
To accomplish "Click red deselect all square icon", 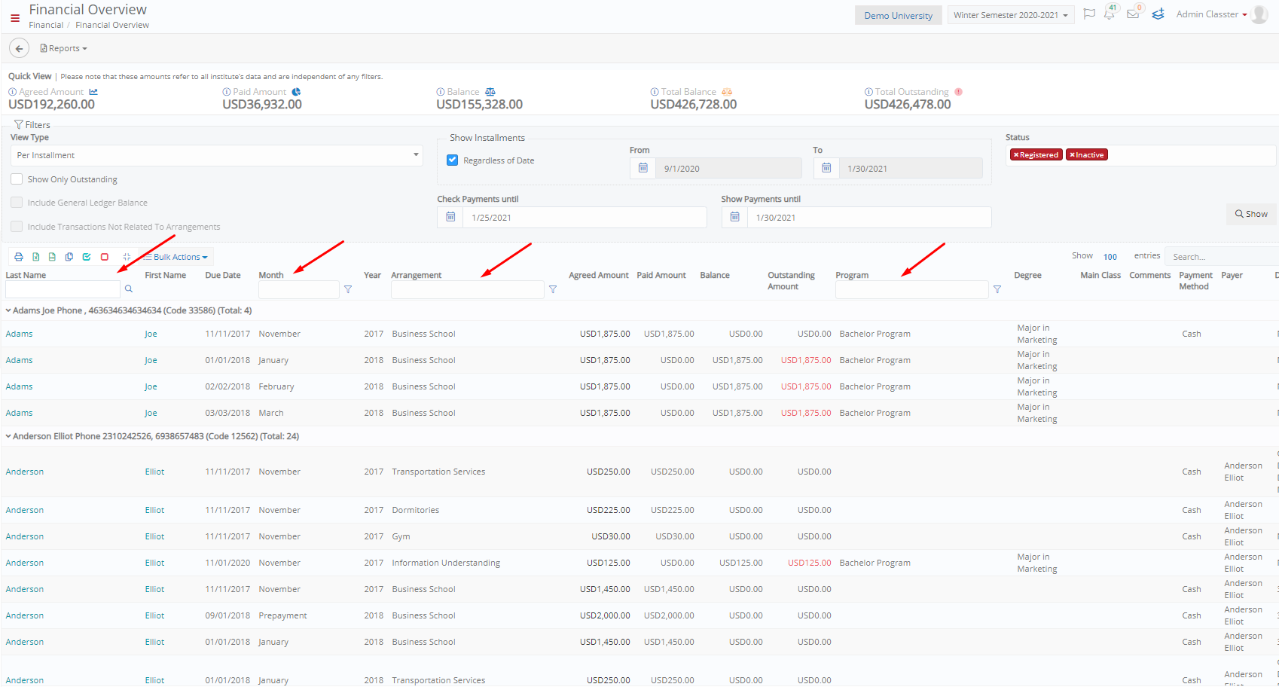I will point(105,257).
